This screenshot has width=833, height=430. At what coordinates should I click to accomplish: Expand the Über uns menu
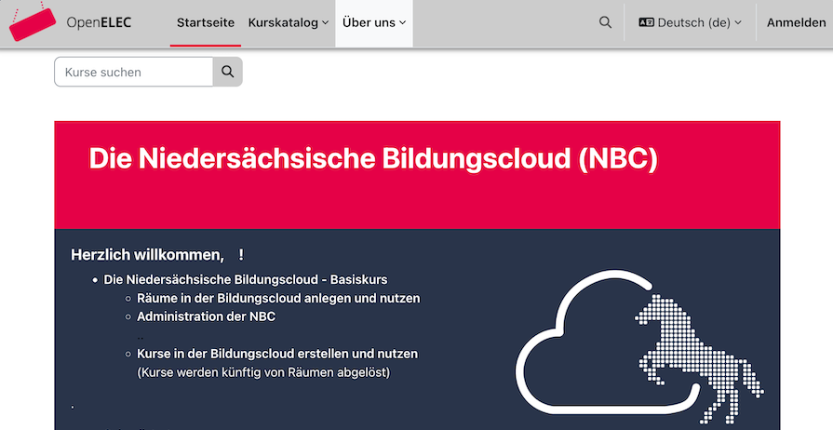(x=374, y=22)
